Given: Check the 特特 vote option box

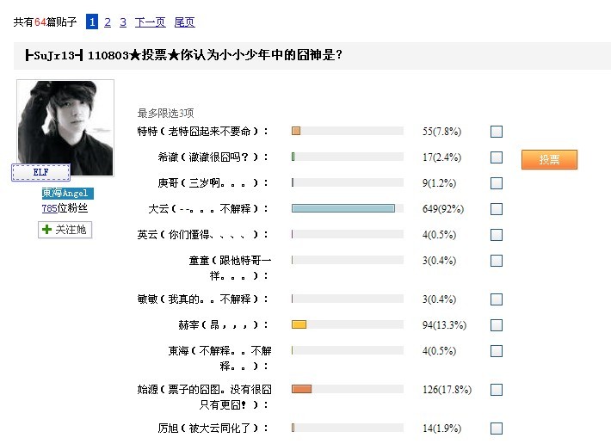Looking at the screenshot, I should [496, 132].
